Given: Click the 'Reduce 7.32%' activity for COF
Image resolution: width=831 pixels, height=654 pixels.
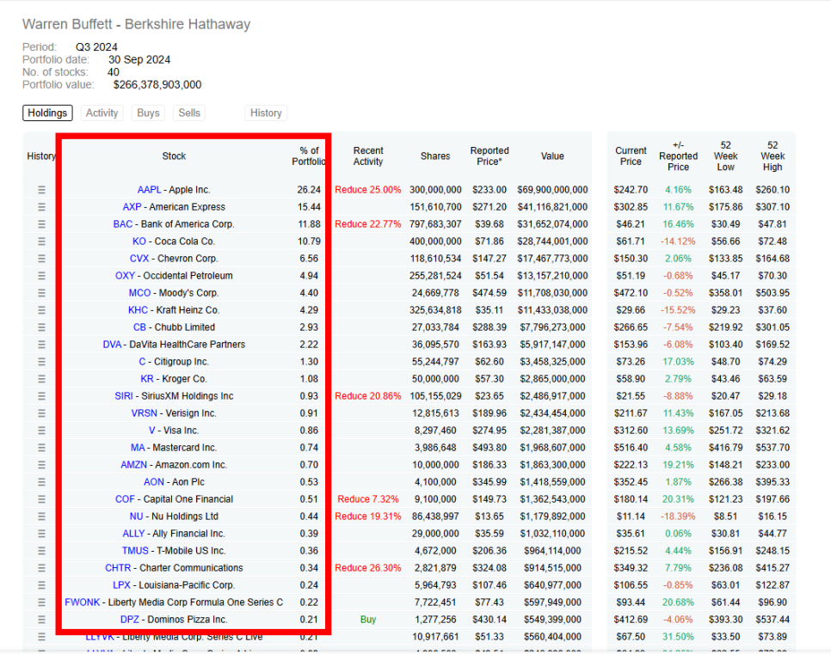Looking at the screenshot, I should 368,499.
